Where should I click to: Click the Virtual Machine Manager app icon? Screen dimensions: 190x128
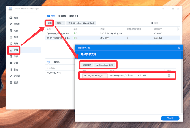pos(10,9)
